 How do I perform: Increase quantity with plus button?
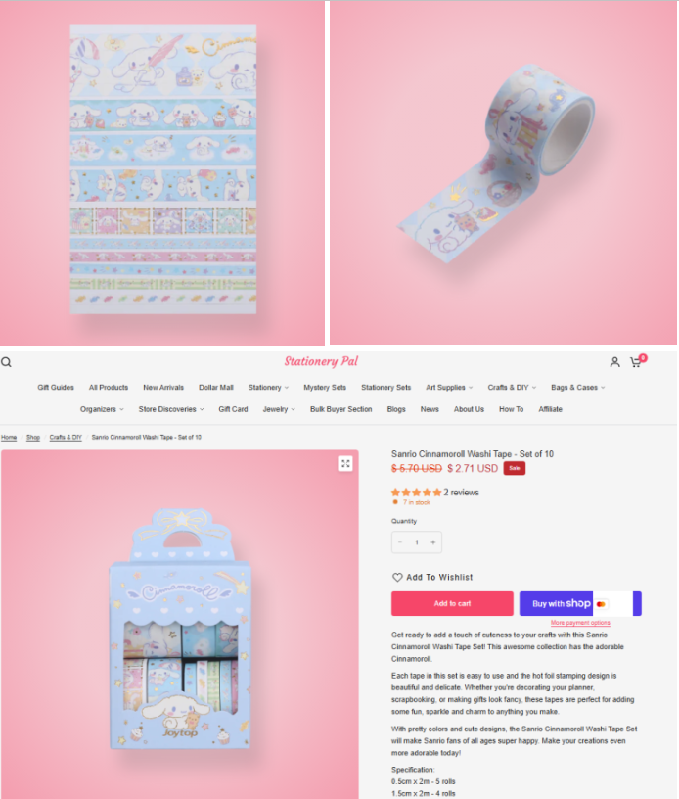coord(433,542)
